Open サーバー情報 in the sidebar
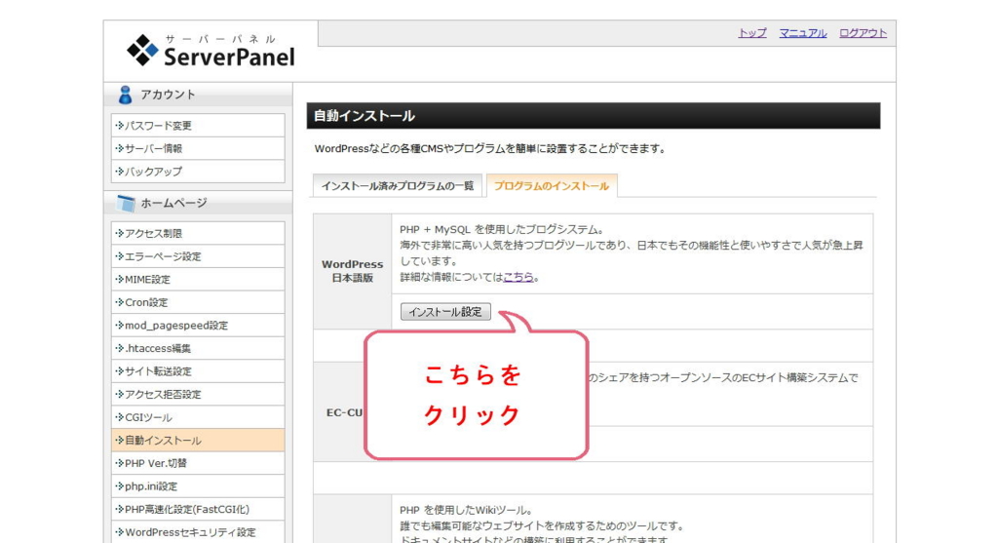Screen dimensions: 998x543 tap(198, 148)
